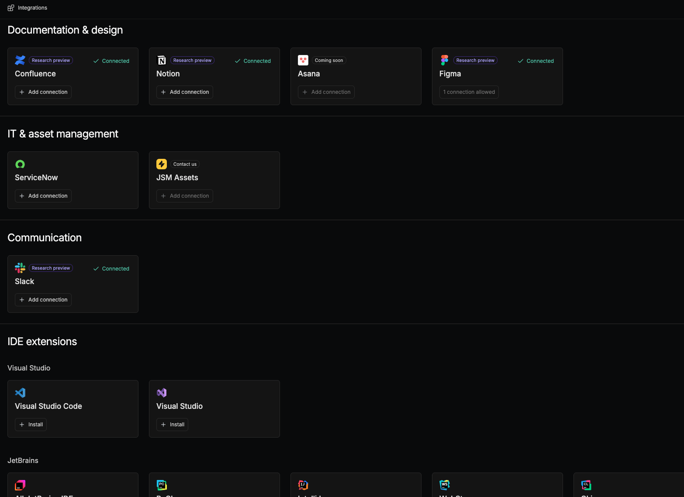Click the Research preview badge on Notion
This screenshot has width=684, height=497.
[x=192, y=60]
